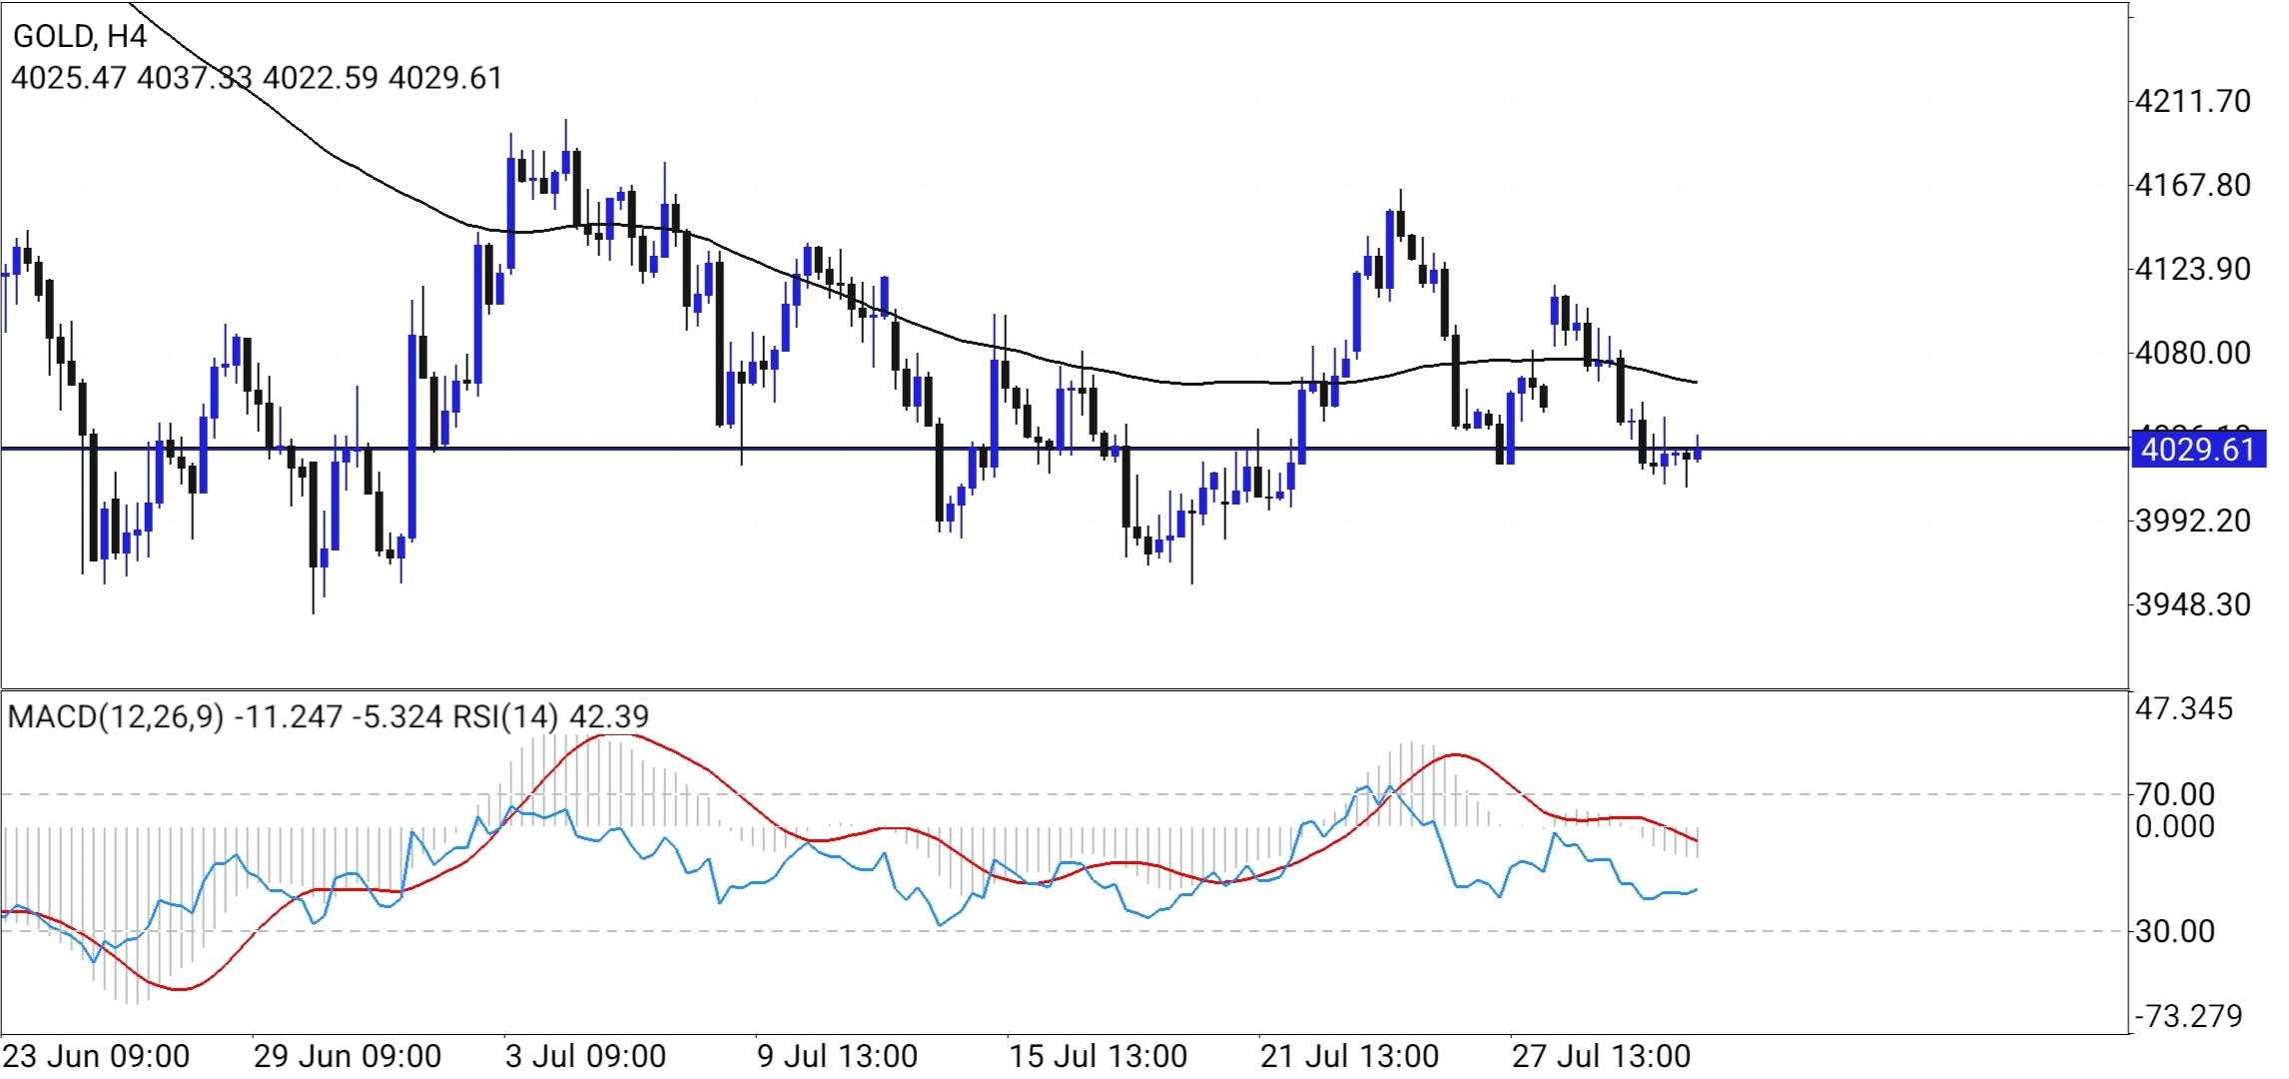Image resolution: width=2289 pixels, height=1079 pixels.
Task: Click the 4211.70 price axis label
Action: [x=2191, y=101]
